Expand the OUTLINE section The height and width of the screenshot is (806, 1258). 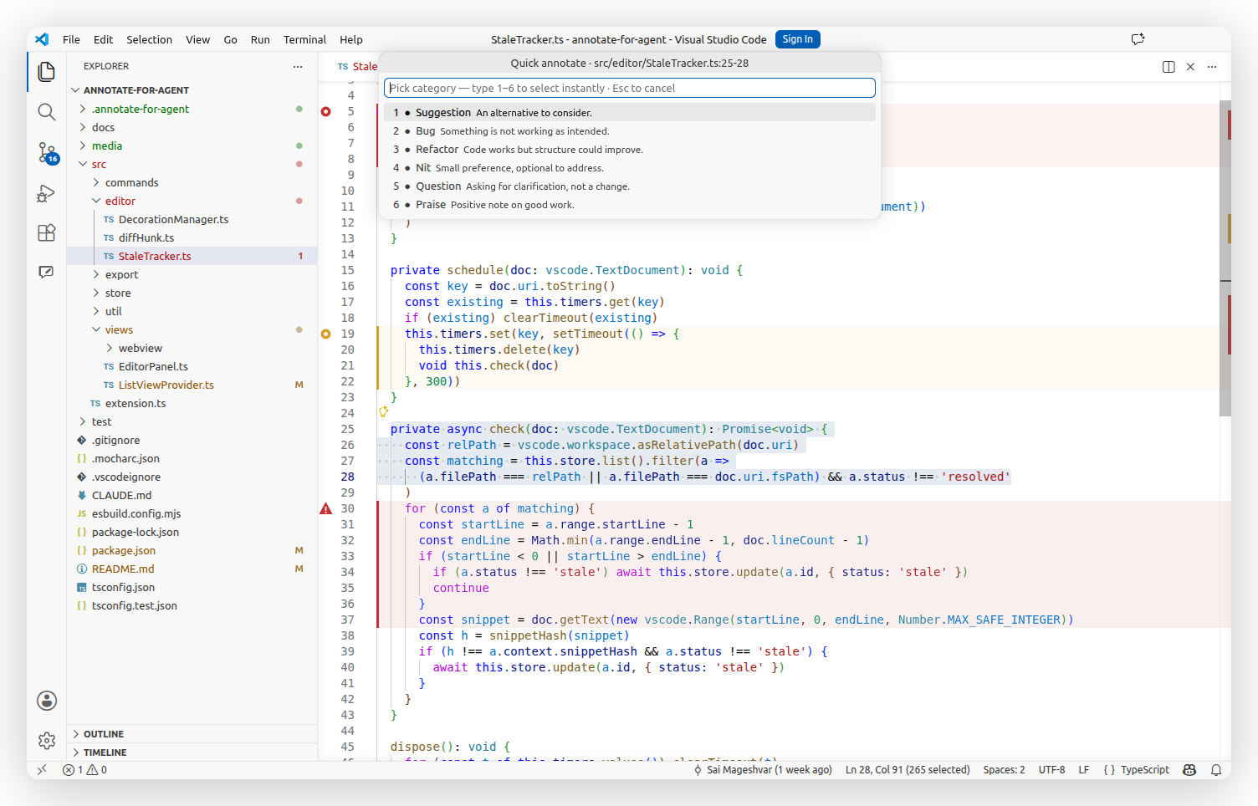tap(192, 734)
